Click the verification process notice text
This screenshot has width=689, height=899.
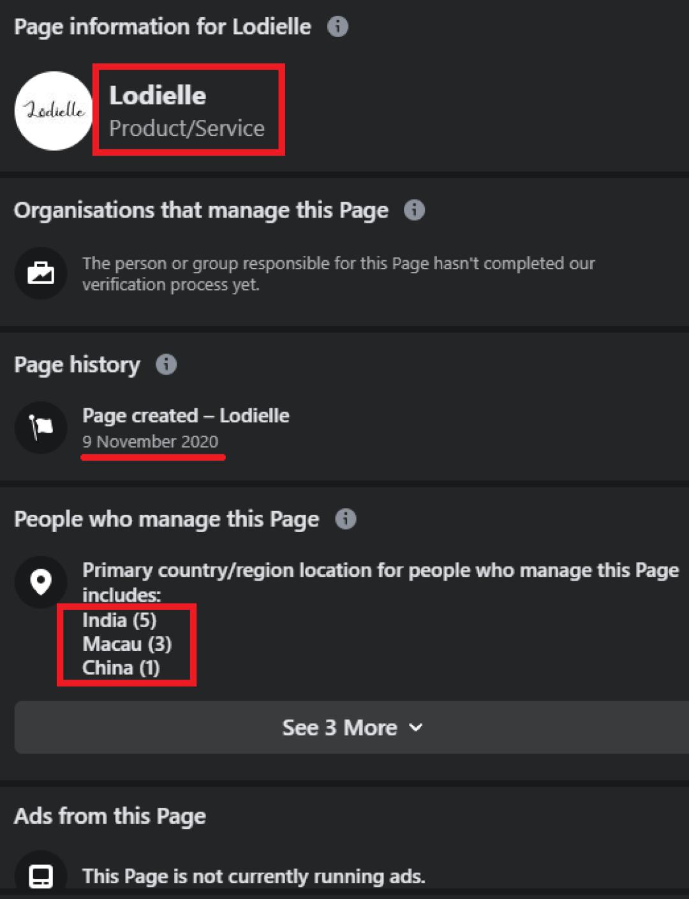coord(338,273)
